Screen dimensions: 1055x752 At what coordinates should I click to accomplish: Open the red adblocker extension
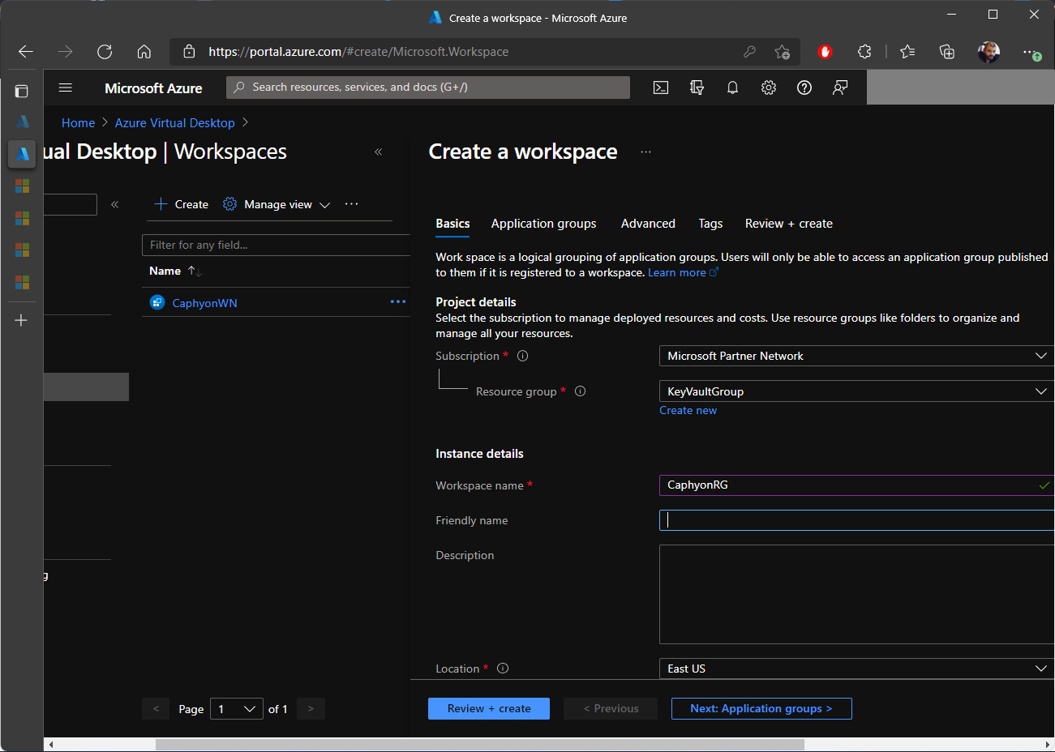(826, 52)
